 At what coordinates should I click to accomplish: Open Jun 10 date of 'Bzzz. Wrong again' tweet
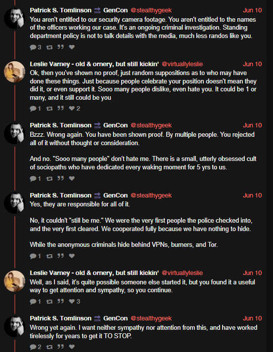click(x=252, y=125)
